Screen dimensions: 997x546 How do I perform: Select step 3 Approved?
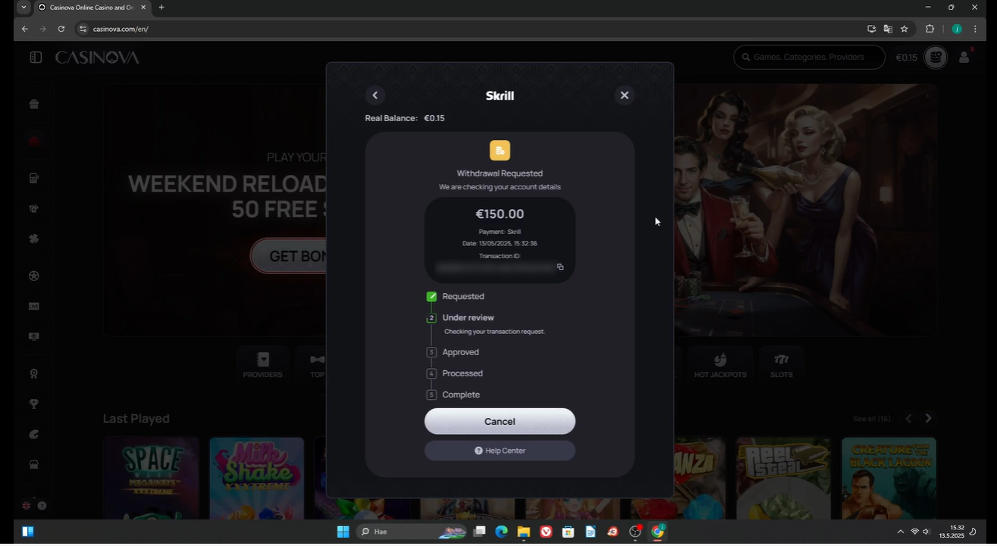(x=431, y=352)
